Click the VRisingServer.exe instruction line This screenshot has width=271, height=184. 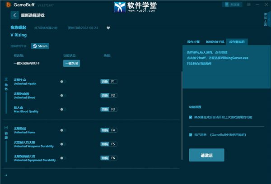pyautogui.click(x=217, y=58)
